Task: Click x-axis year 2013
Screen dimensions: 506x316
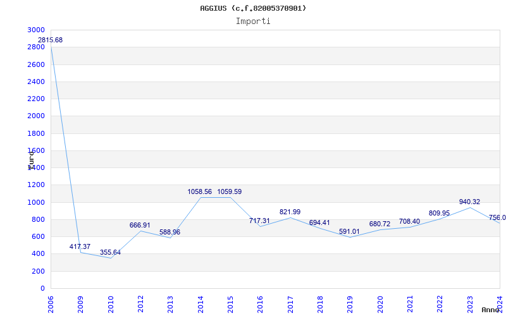Action: coord(170,305)
